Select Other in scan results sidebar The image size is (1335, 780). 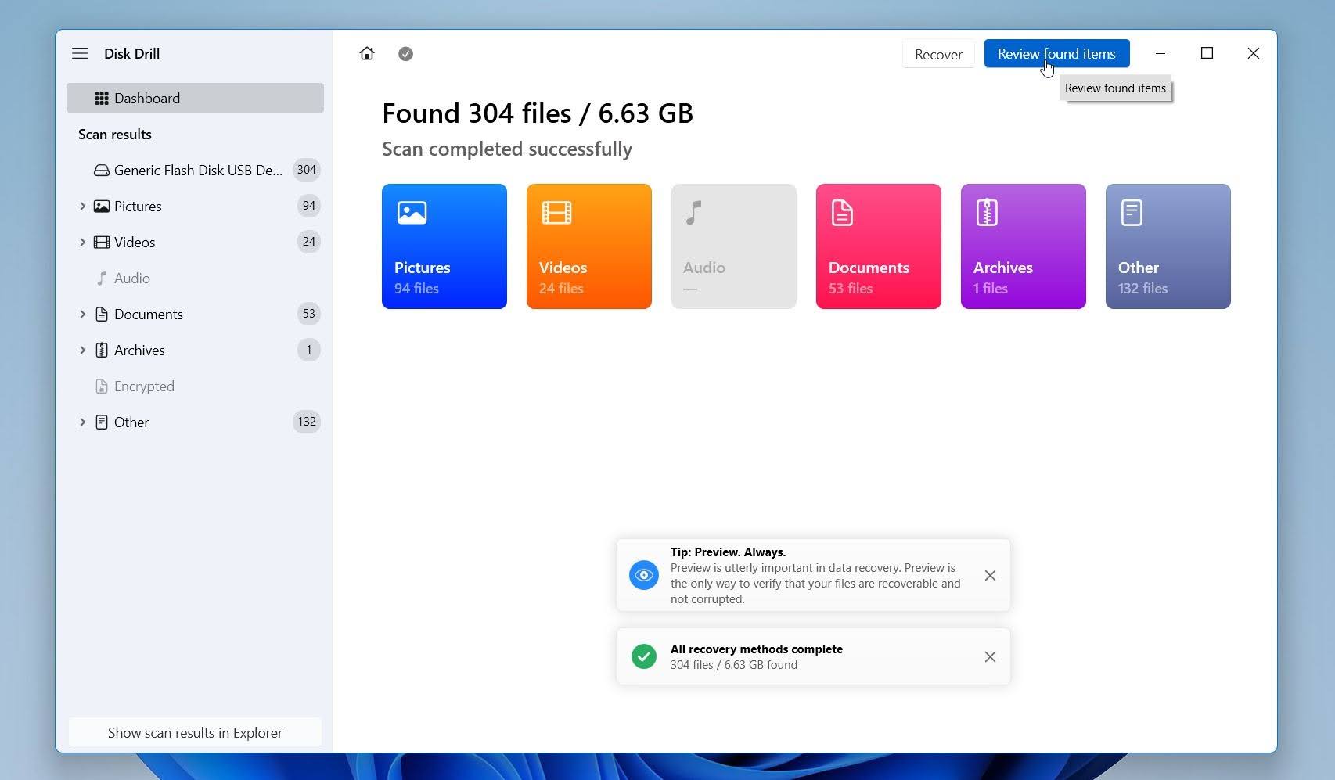(195, 422)
